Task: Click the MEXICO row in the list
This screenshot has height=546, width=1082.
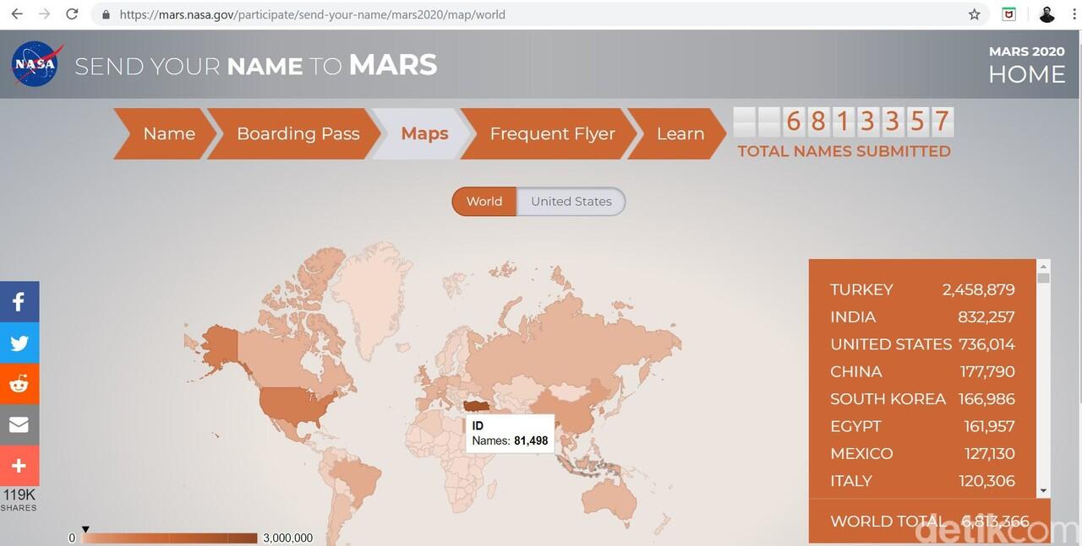Action: pyautogui.click(x=923, y=453)
